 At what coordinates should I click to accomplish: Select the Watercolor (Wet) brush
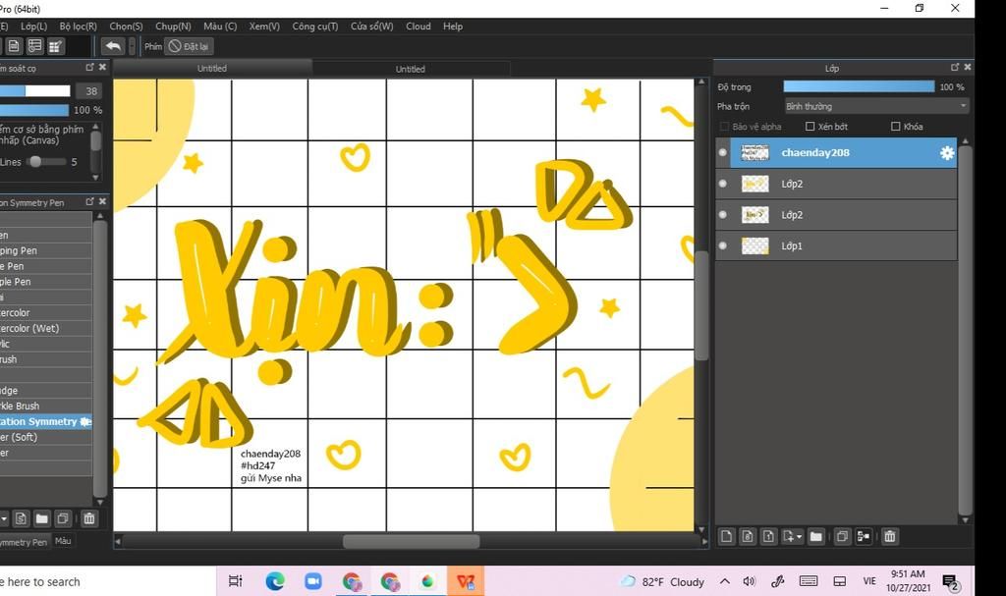(45, 328)
